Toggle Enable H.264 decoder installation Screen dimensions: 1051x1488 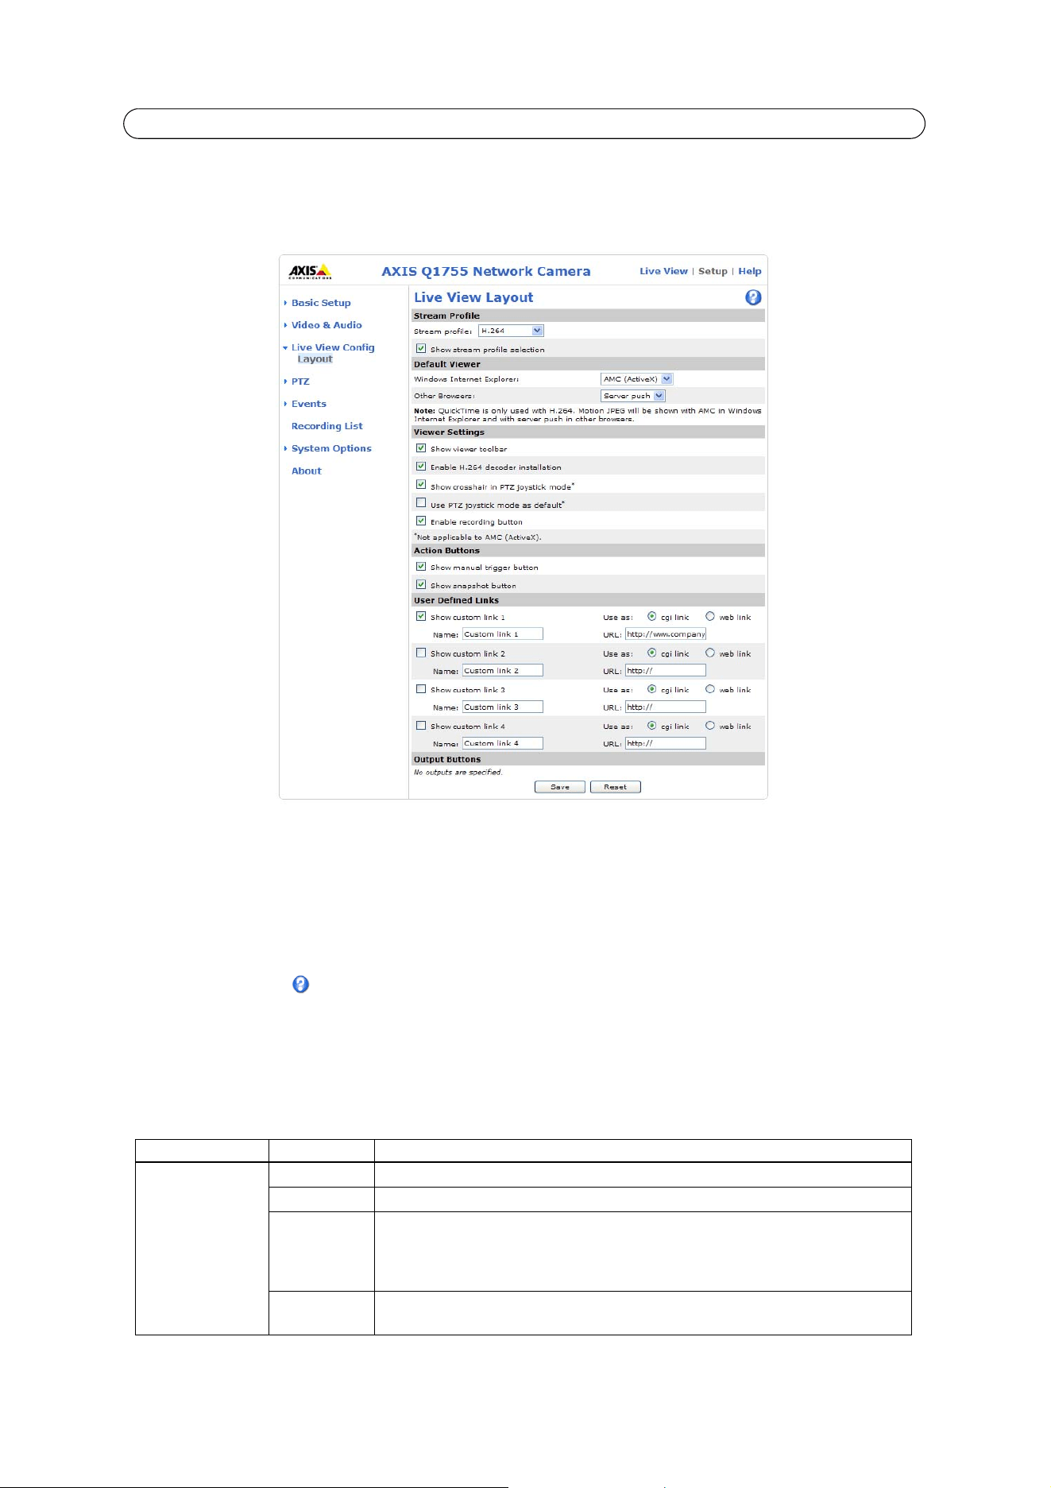pyautogui.click(x=421, y=467)
